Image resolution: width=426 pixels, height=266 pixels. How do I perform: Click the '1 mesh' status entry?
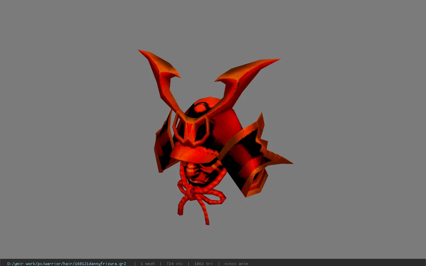[x=147, y=264]
